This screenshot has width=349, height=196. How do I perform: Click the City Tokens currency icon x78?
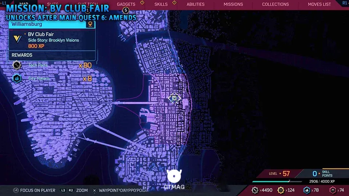pyautogui.click(x=307, y=190)
